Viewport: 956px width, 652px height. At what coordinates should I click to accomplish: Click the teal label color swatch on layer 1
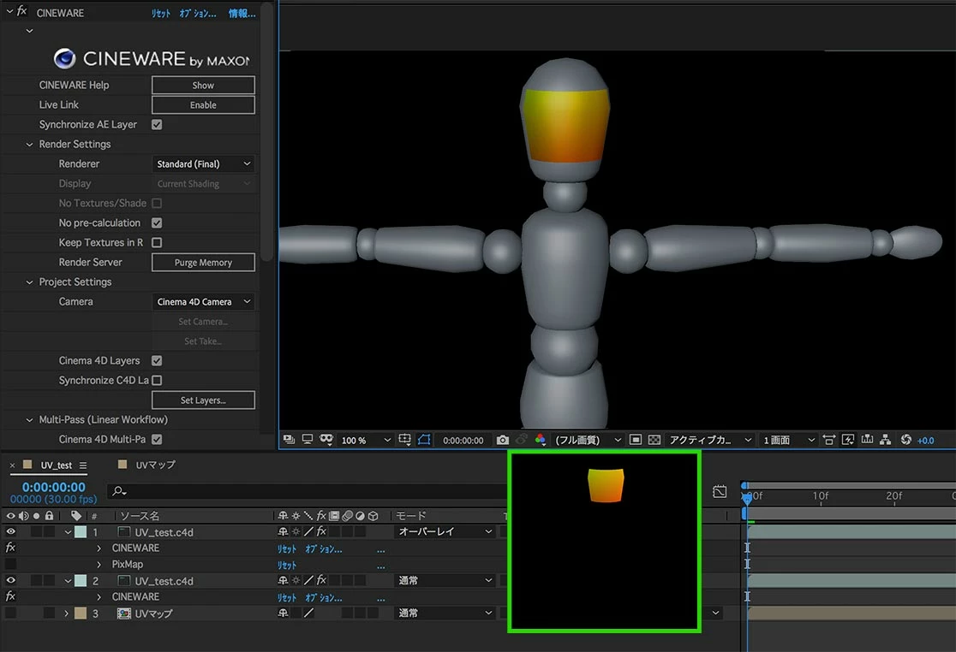coord(81,531)
